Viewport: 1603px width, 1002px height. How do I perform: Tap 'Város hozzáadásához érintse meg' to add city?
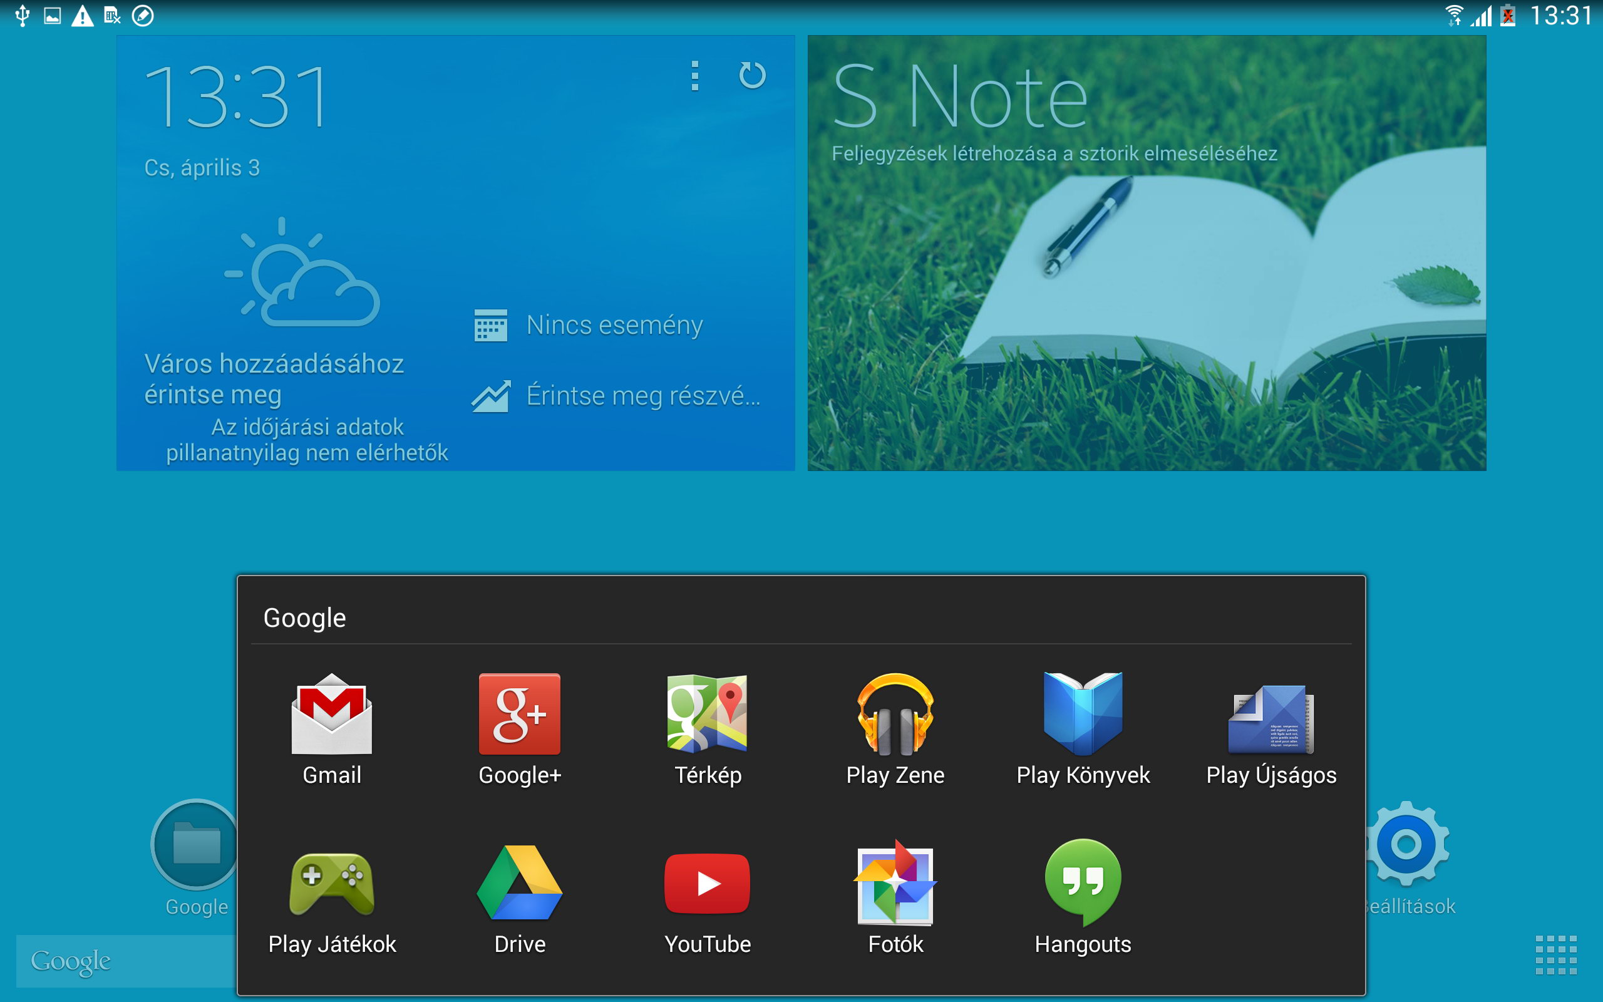click(274, 379)
